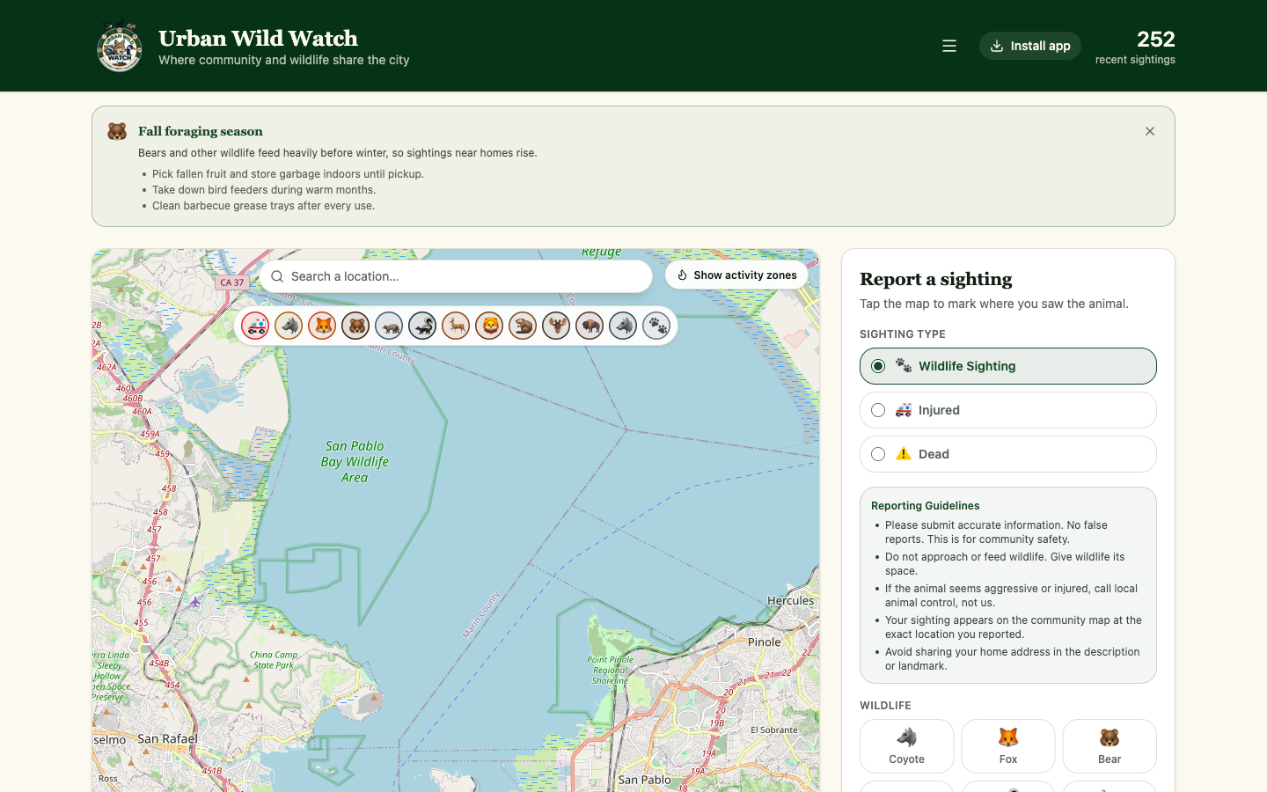This screenshot has width=1267, height=792.
Task: Click the San Pablo Bay Wildlife Area label
Action: [355, 462]
